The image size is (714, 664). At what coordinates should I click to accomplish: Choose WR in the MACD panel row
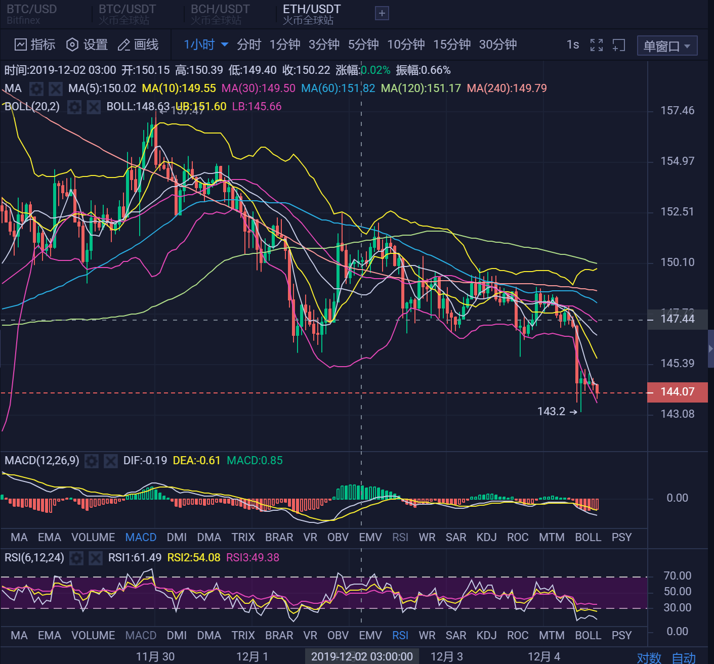pos(427,538)
